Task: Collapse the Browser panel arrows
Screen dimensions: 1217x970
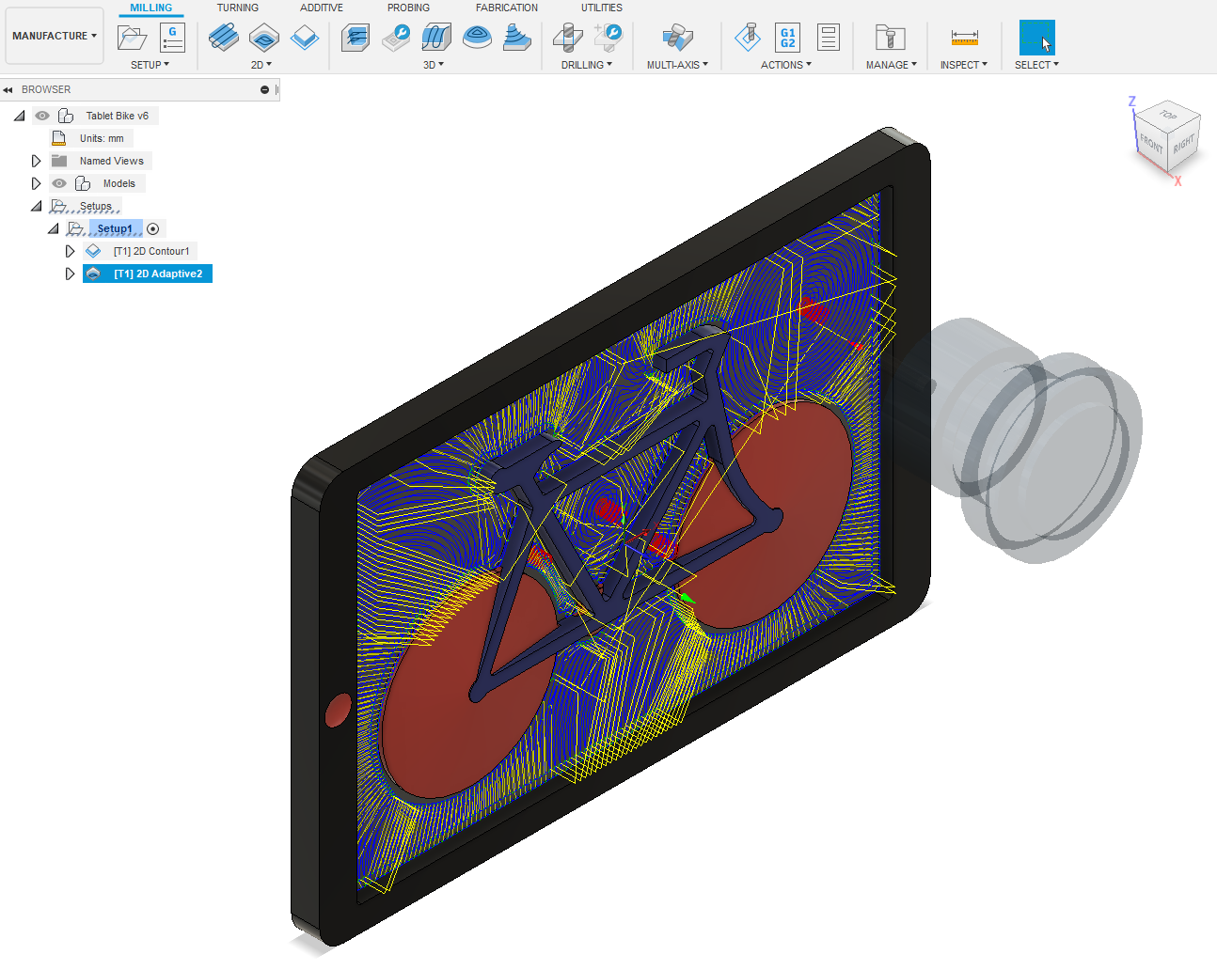Action: (x=8, y=89)
